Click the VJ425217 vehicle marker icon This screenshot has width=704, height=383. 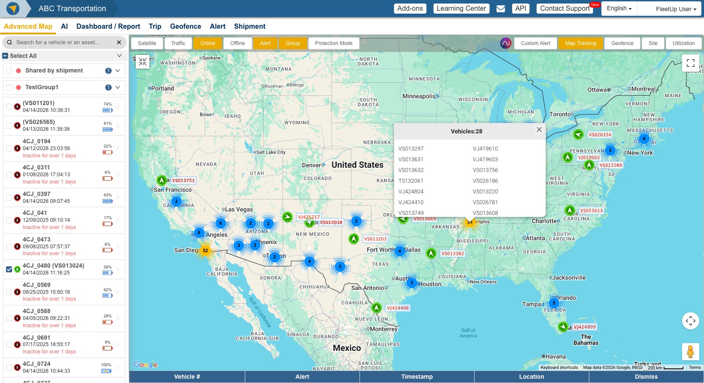[x=287, y=217]
